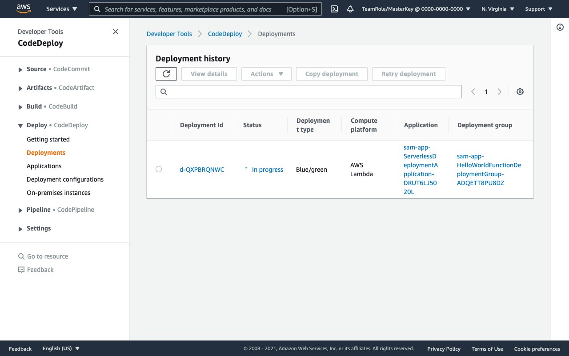Open the Terms of Use footer link
The width and height of the screenshot is (569, 356).
pos(487,349)
